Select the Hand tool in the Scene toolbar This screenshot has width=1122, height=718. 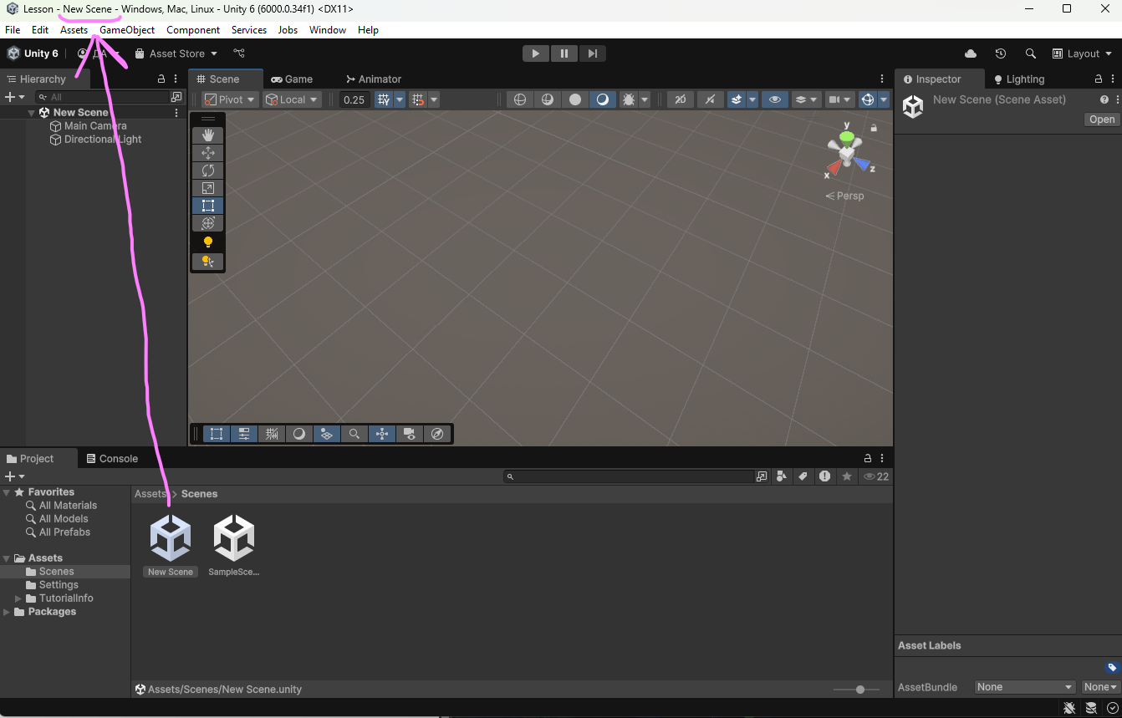coord(207,135)
